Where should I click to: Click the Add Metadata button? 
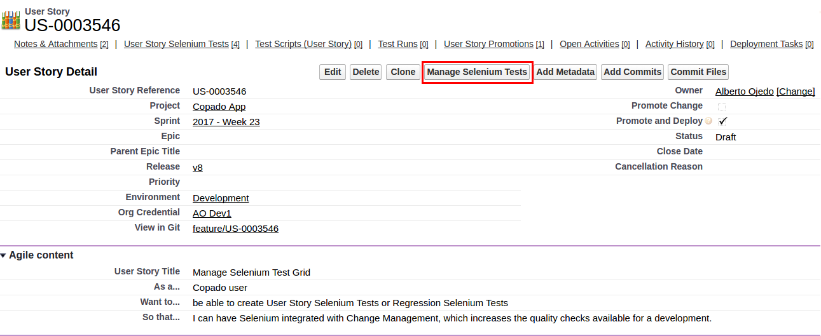(565, 72)
